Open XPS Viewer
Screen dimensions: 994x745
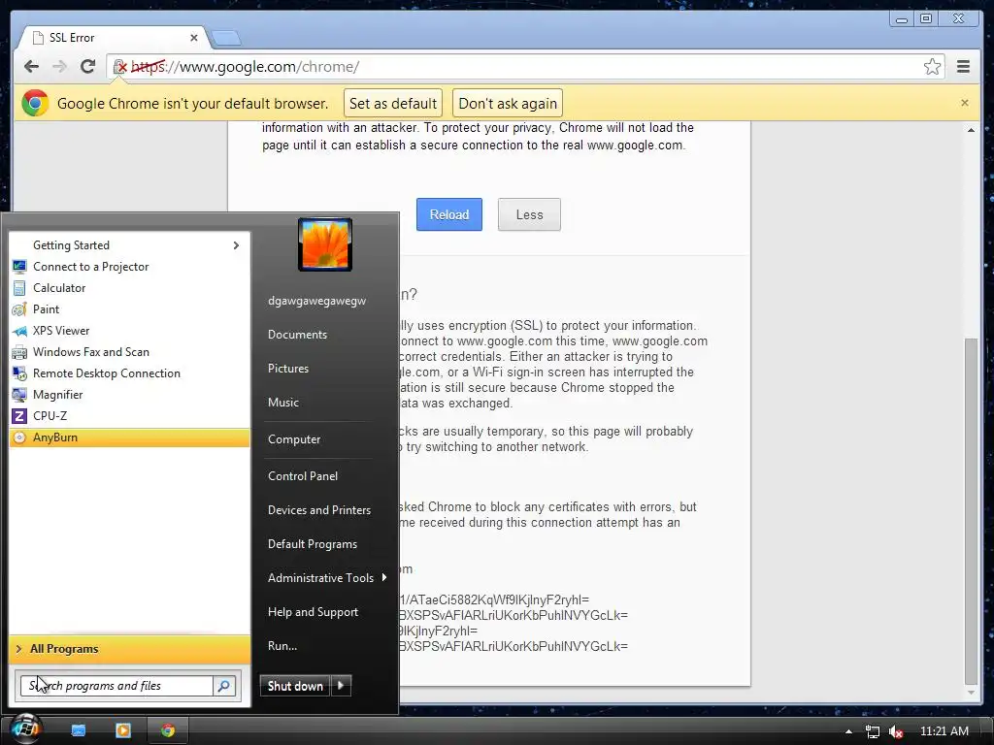coord(130,331)
